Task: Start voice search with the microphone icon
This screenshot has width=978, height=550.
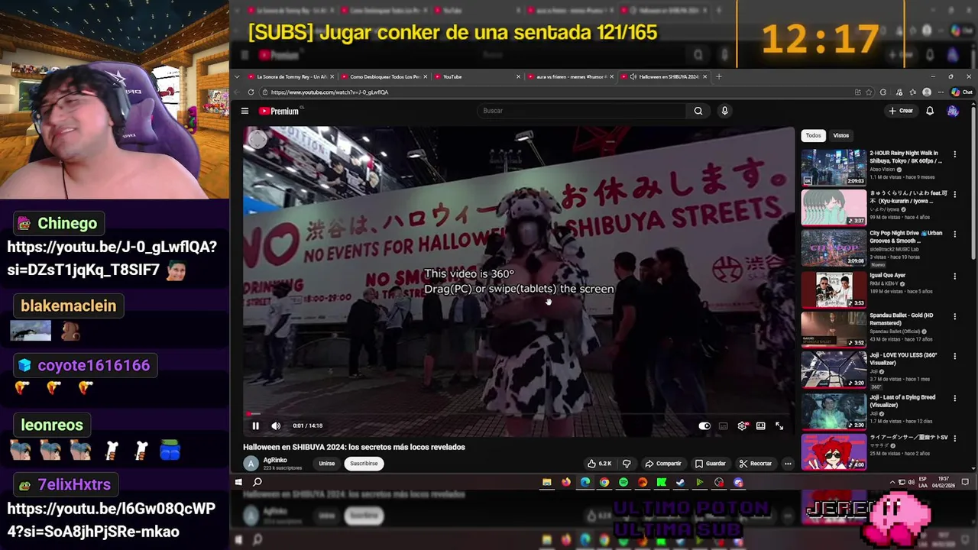Action: tap(724, 111)
